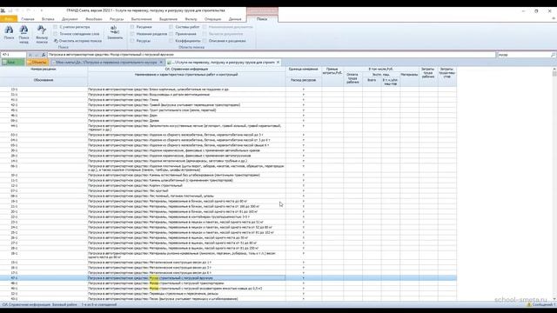
Task: Click the vertical scrollbar thumb
Action: point(554,73)
